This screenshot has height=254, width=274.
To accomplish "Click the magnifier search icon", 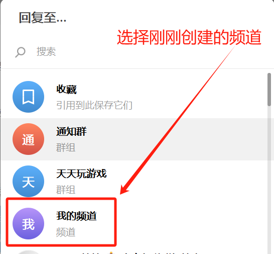I will click(x=20, y=52).
